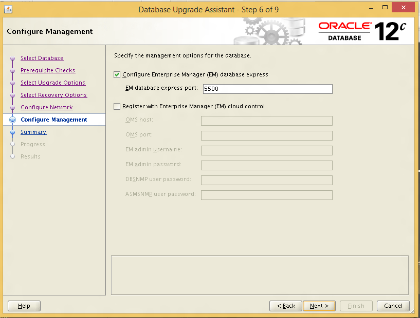Uncheck Configure Enterprise Manager database express
The width and height of the screenshot is (420, 318).
pos(117,74)
